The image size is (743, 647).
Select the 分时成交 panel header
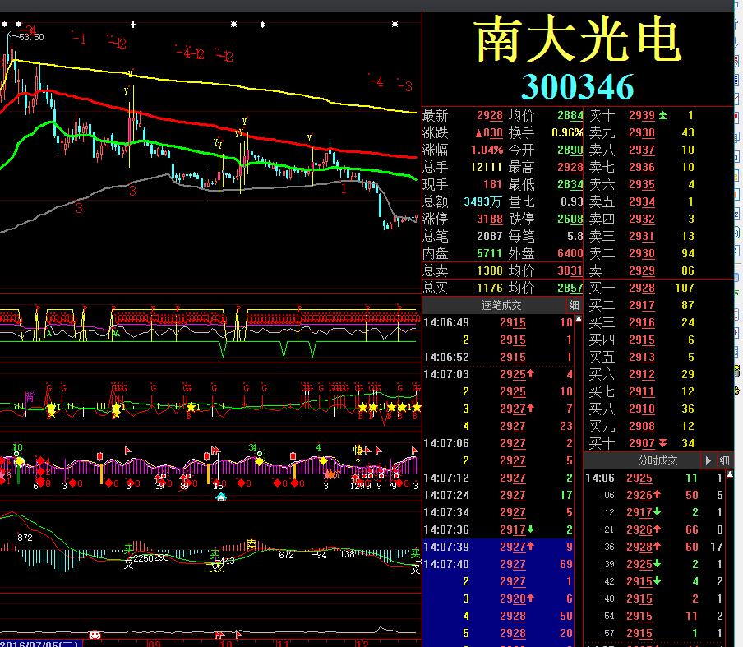pos(658,460)
